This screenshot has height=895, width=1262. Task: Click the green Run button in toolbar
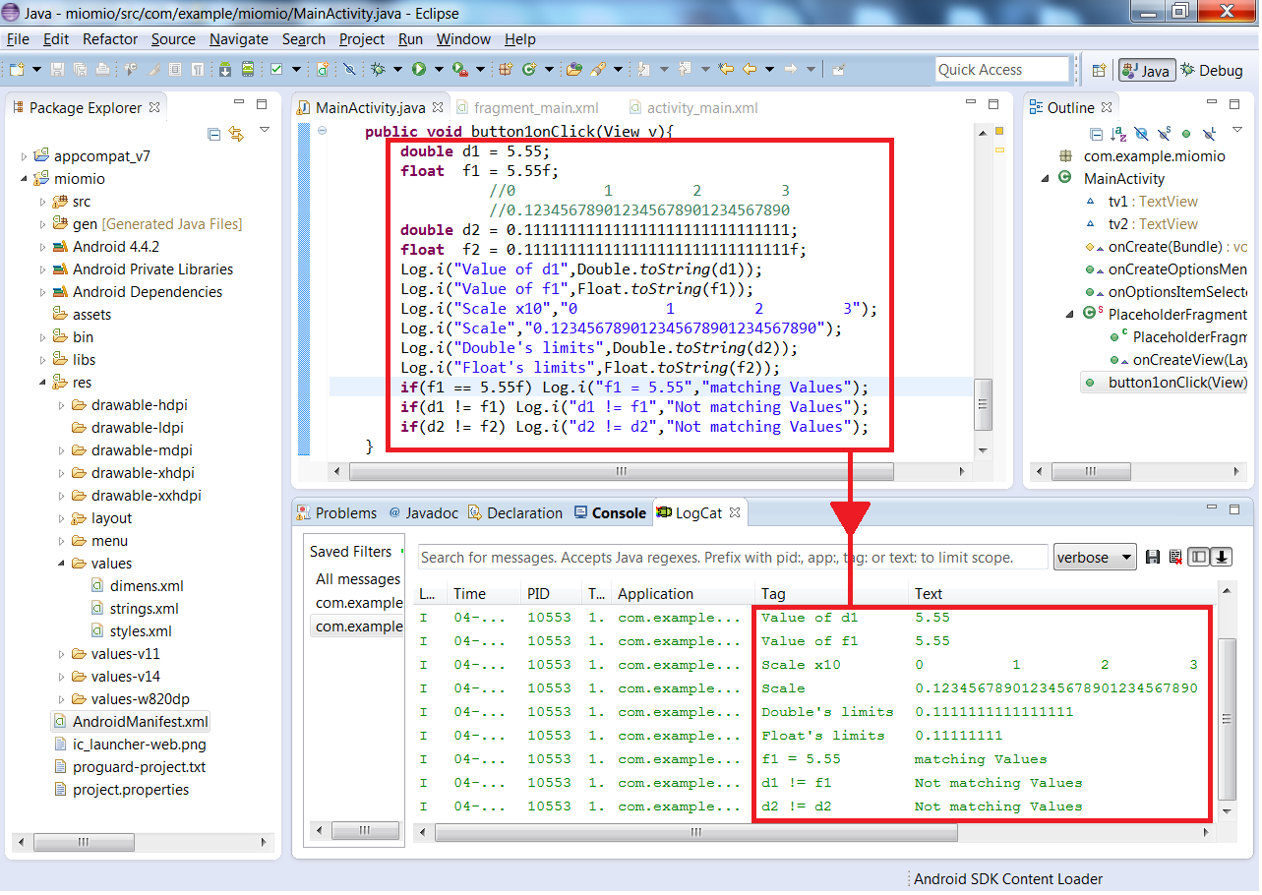419,69
